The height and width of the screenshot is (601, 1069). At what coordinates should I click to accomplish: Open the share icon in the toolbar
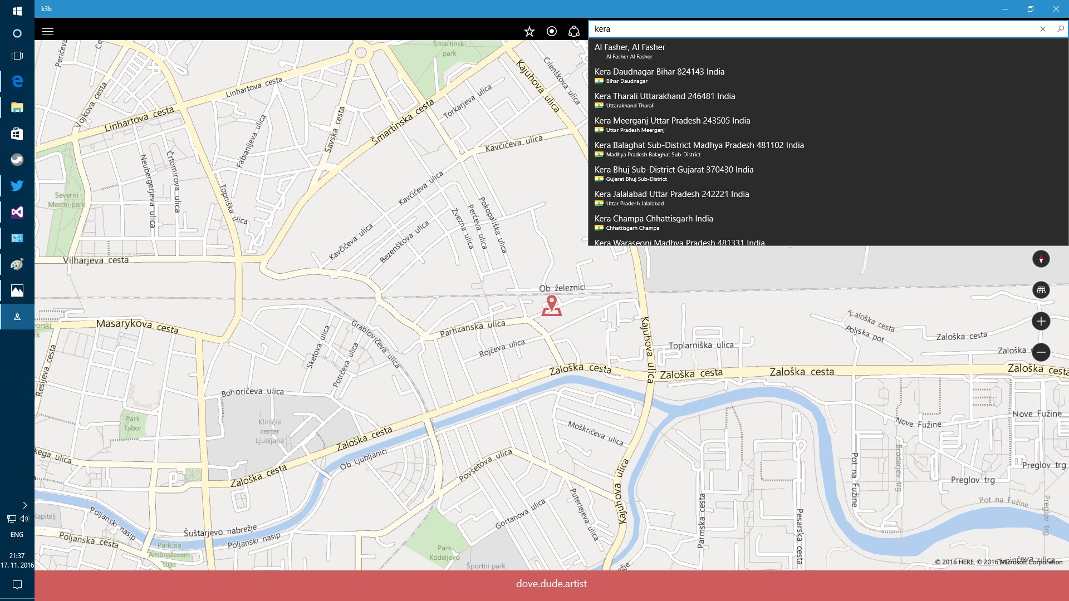click(x=573, y=31)
